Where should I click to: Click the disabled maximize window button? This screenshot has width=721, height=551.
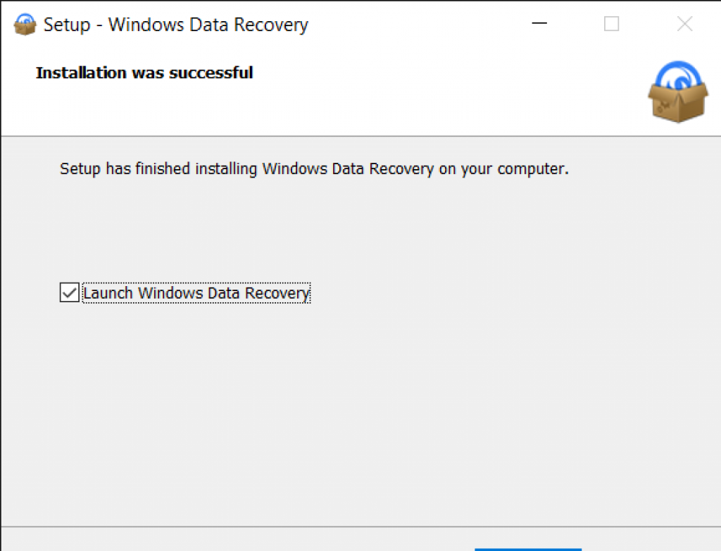[x=611, y=23]
